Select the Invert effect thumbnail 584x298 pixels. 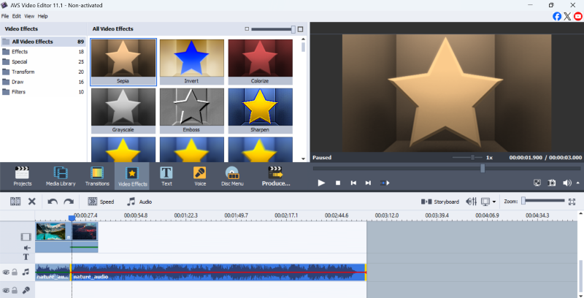[x=192, y=61]
